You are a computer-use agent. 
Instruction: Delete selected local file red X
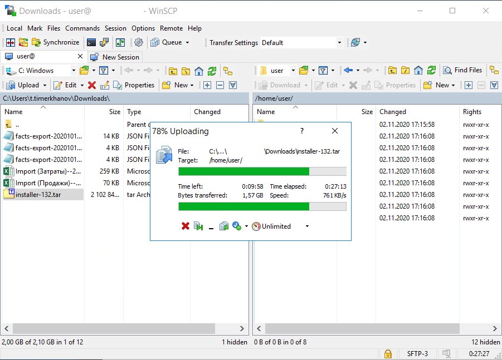92,85
